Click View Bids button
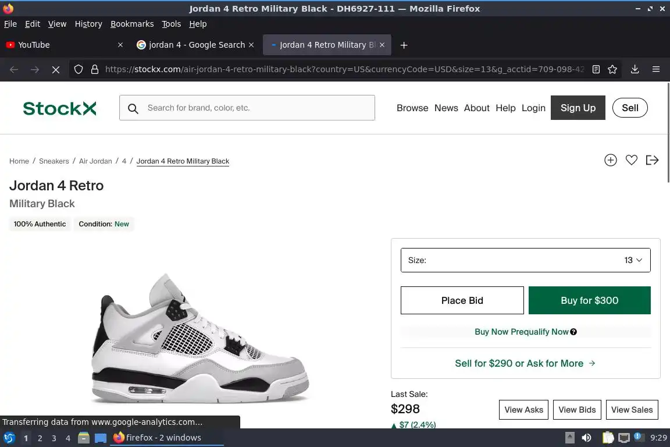Screen dimensions: 670x447 tap(577, 410)
